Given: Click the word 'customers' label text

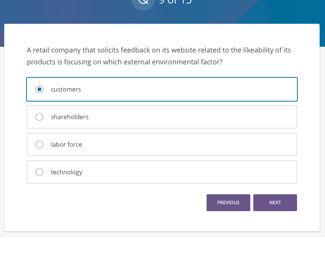Looking at the screenshot, I should tap(66, 89).
